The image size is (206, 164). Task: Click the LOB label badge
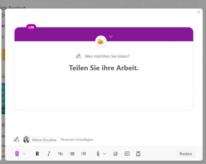(31, 27)
